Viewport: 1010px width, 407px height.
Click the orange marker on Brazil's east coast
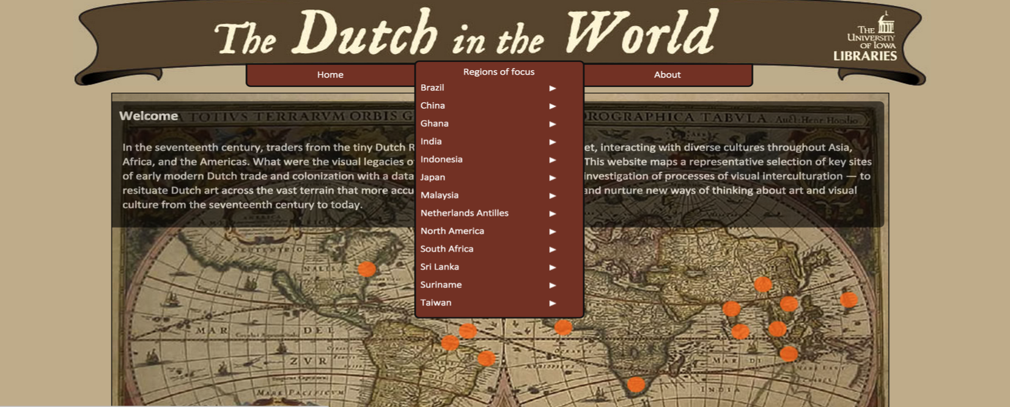486,358
